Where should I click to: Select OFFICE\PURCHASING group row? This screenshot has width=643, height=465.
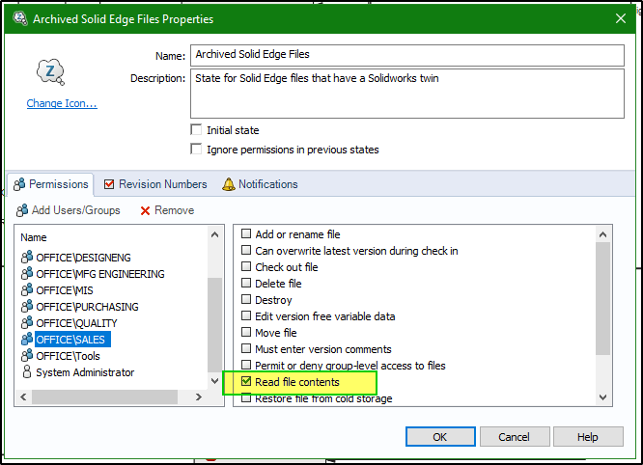click(x=87, y=307)
